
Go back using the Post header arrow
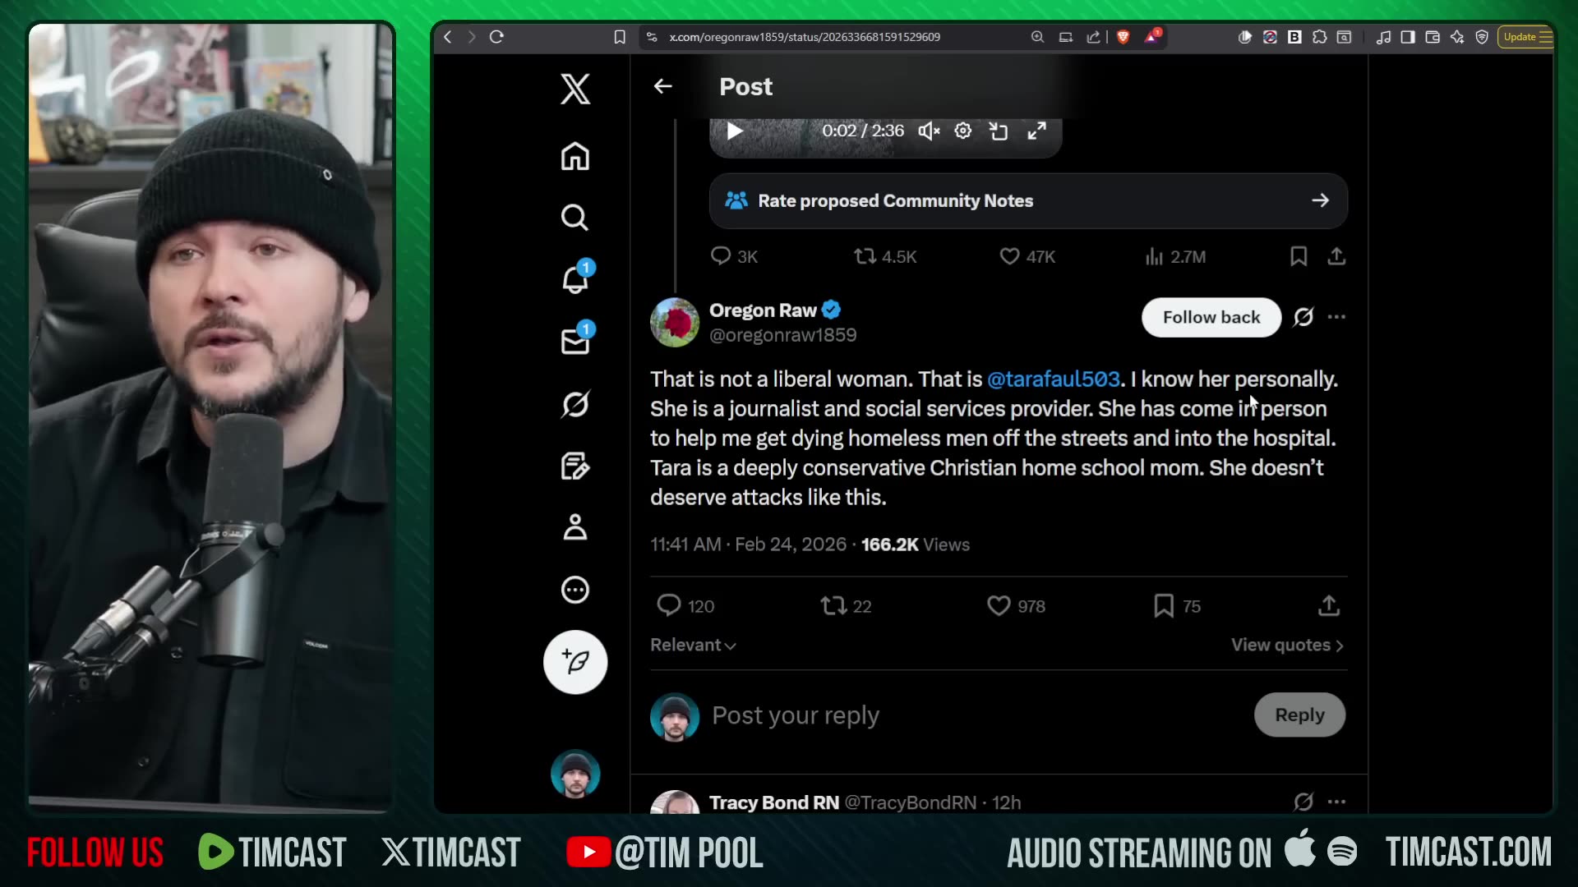pos(662,86)
